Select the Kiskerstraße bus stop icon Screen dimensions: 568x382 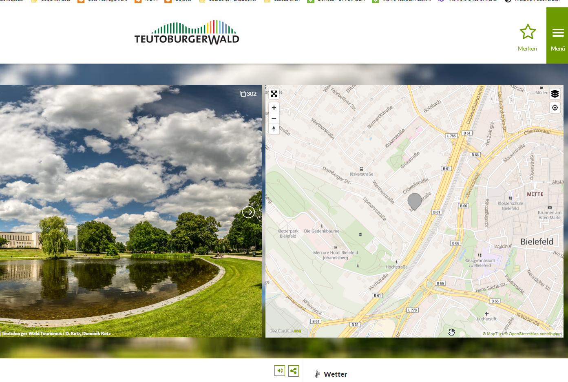click(x=361, y=169)
